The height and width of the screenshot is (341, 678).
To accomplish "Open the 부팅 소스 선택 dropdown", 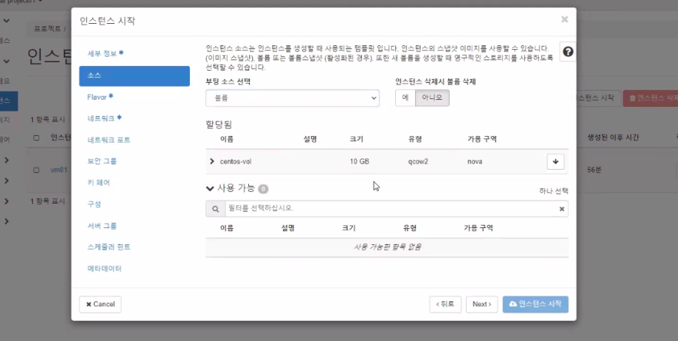I will click(292, 98).
